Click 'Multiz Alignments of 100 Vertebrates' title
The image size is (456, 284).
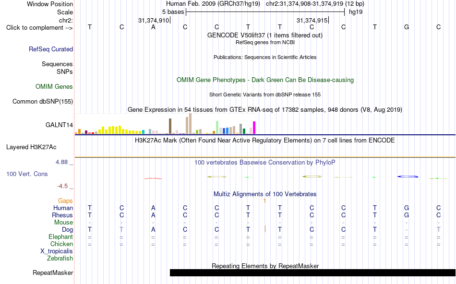tap(265, 194)
